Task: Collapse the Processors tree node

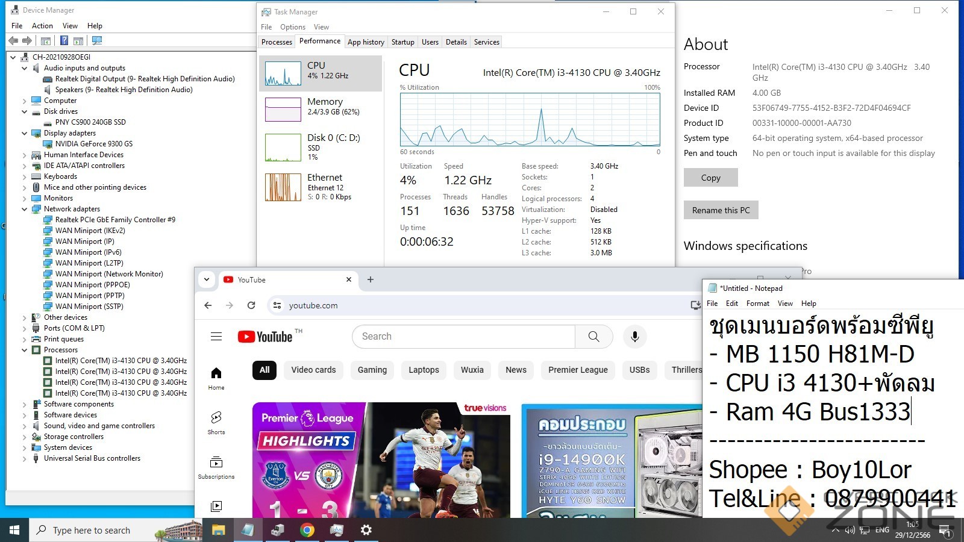Action: (x=25, y=350)
